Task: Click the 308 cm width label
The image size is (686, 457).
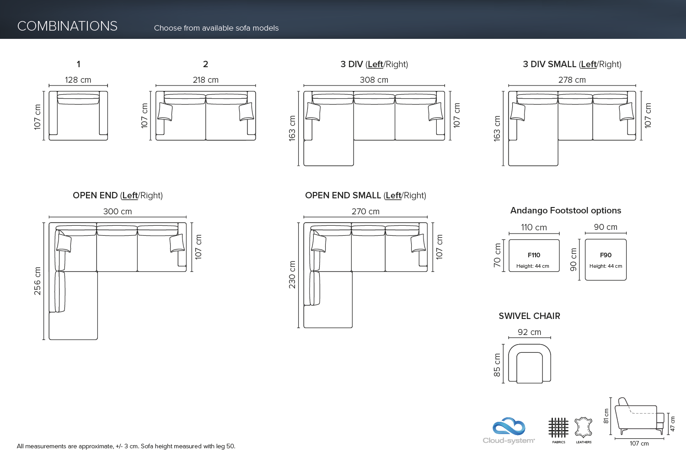Action: click(x=374, y=80)
